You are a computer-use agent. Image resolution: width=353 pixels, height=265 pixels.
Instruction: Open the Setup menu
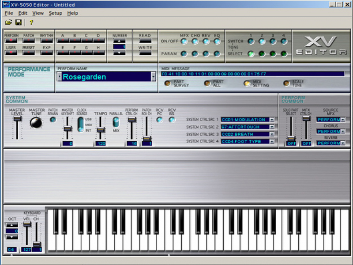click(55, 13)
